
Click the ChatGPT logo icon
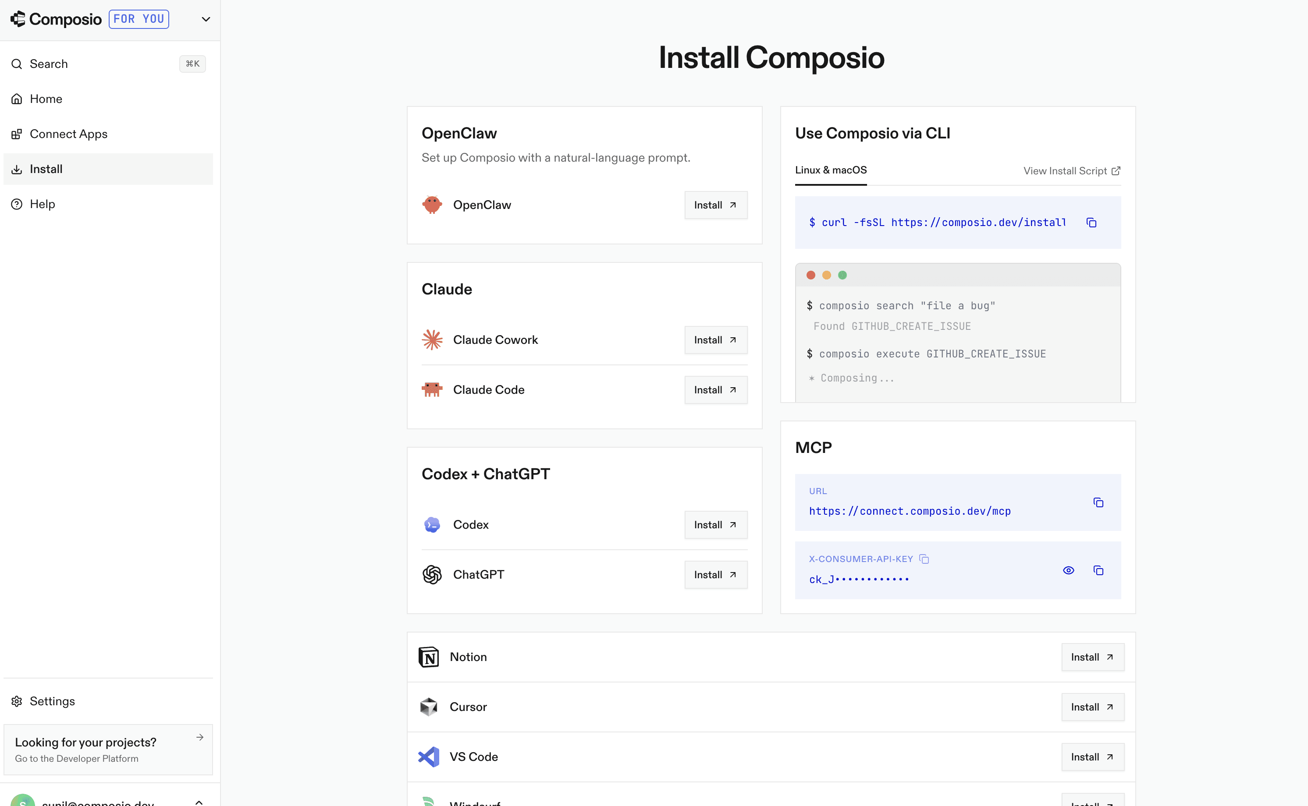coord(432,575)
